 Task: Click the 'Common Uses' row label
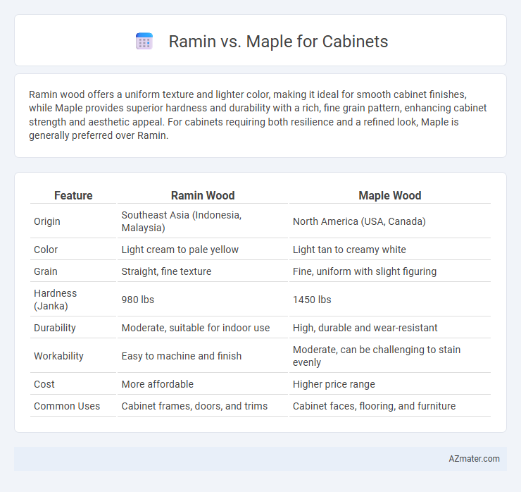click(x=67, y=406)
